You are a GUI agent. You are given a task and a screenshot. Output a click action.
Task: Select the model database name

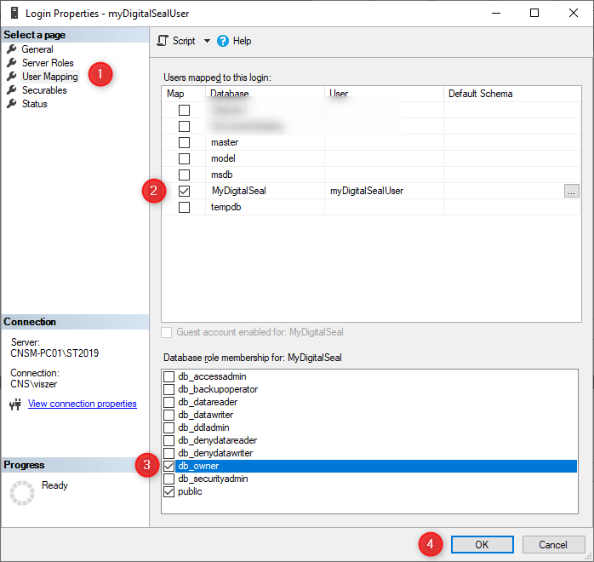pyautogui.click(x=223, y=158)
